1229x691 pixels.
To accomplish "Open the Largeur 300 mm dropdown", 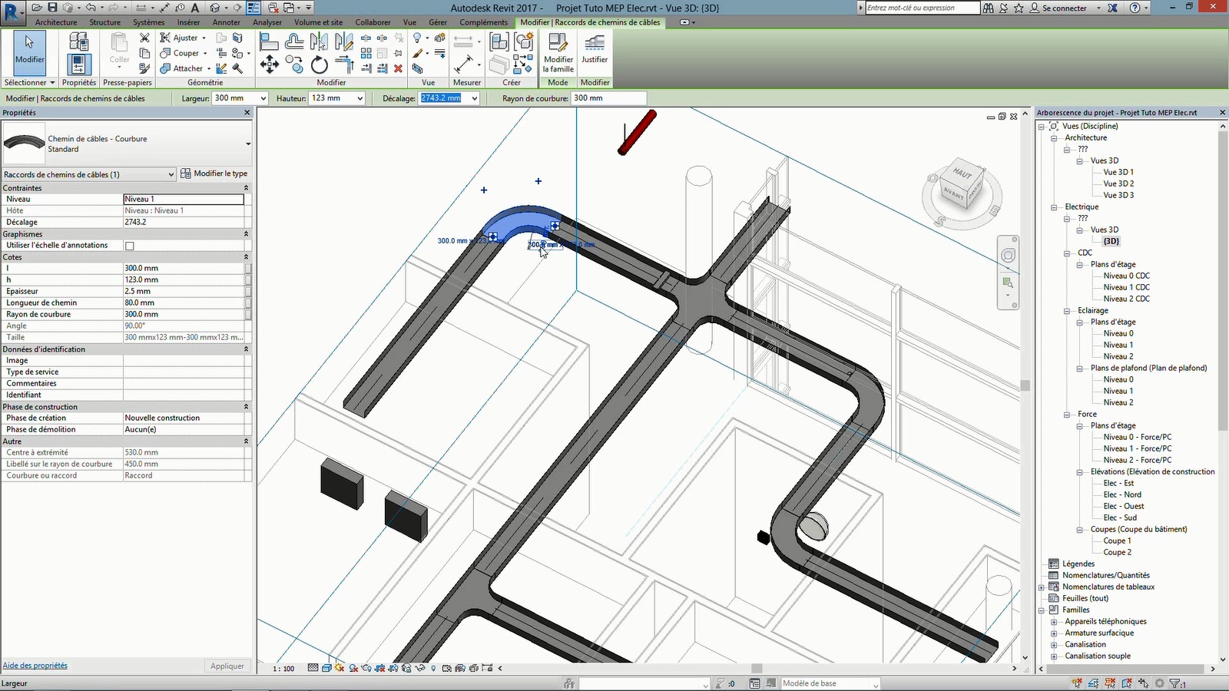I will click(x=263, y=98).
